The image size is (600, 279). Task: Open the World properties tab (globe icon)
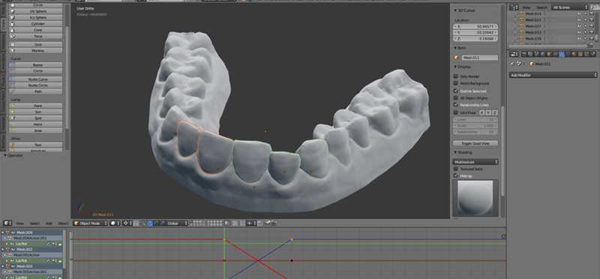click(542, 54)
